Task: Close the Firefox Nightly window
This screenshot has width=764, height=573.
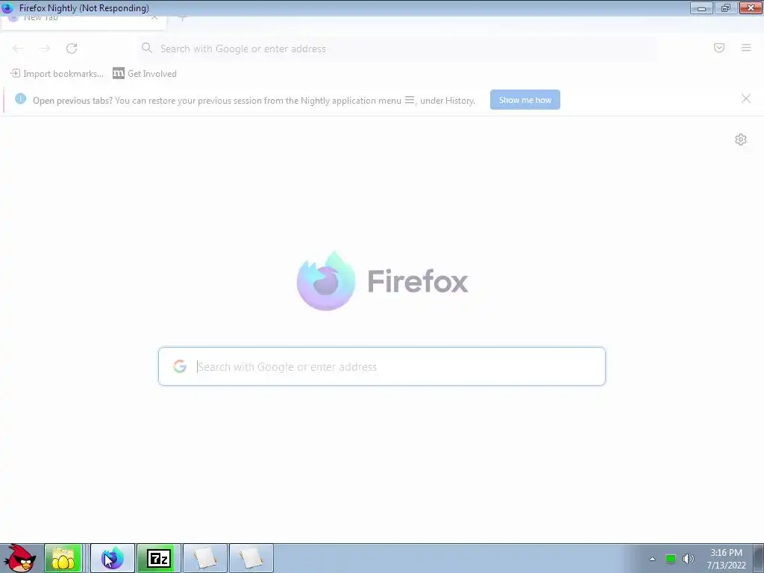Action: pyautogui.click(x=751, y=7)
